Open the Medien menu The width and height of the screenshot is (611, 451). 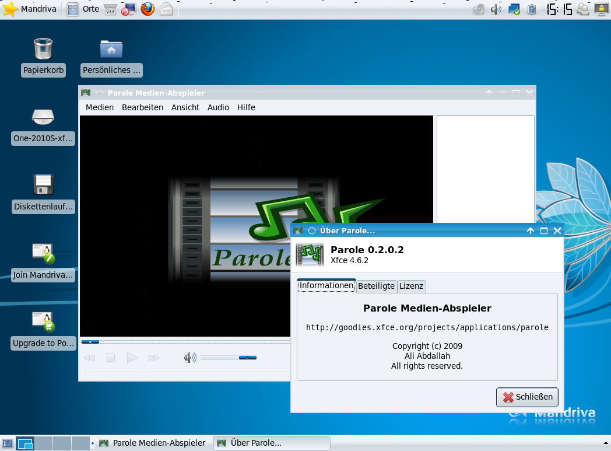click(99, 107)
